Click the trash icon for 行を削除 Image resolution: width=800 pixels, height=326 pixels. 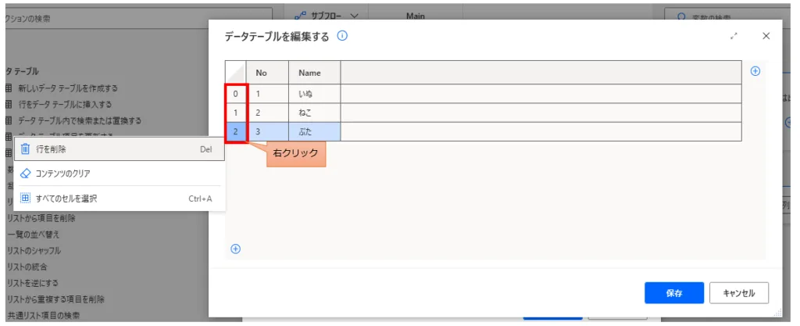pyautogui.click(x=25, y=149)
